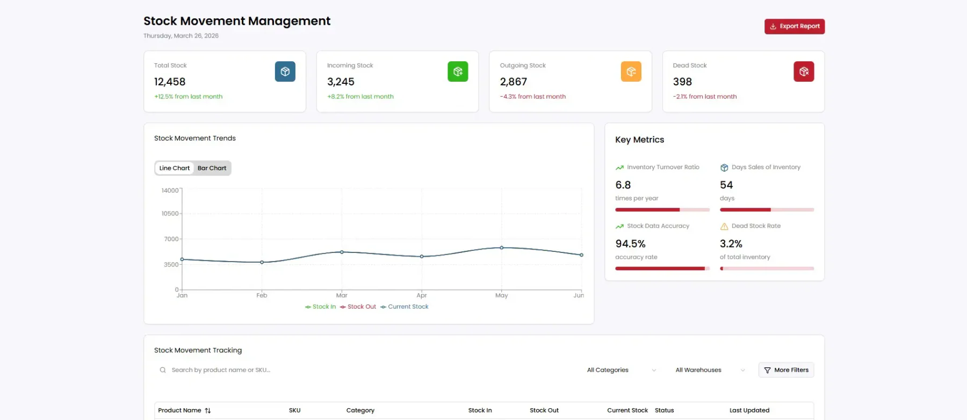Screen dimensions: 967x420
Task: Expand More Filters options
Action: [x=786, y=370]
